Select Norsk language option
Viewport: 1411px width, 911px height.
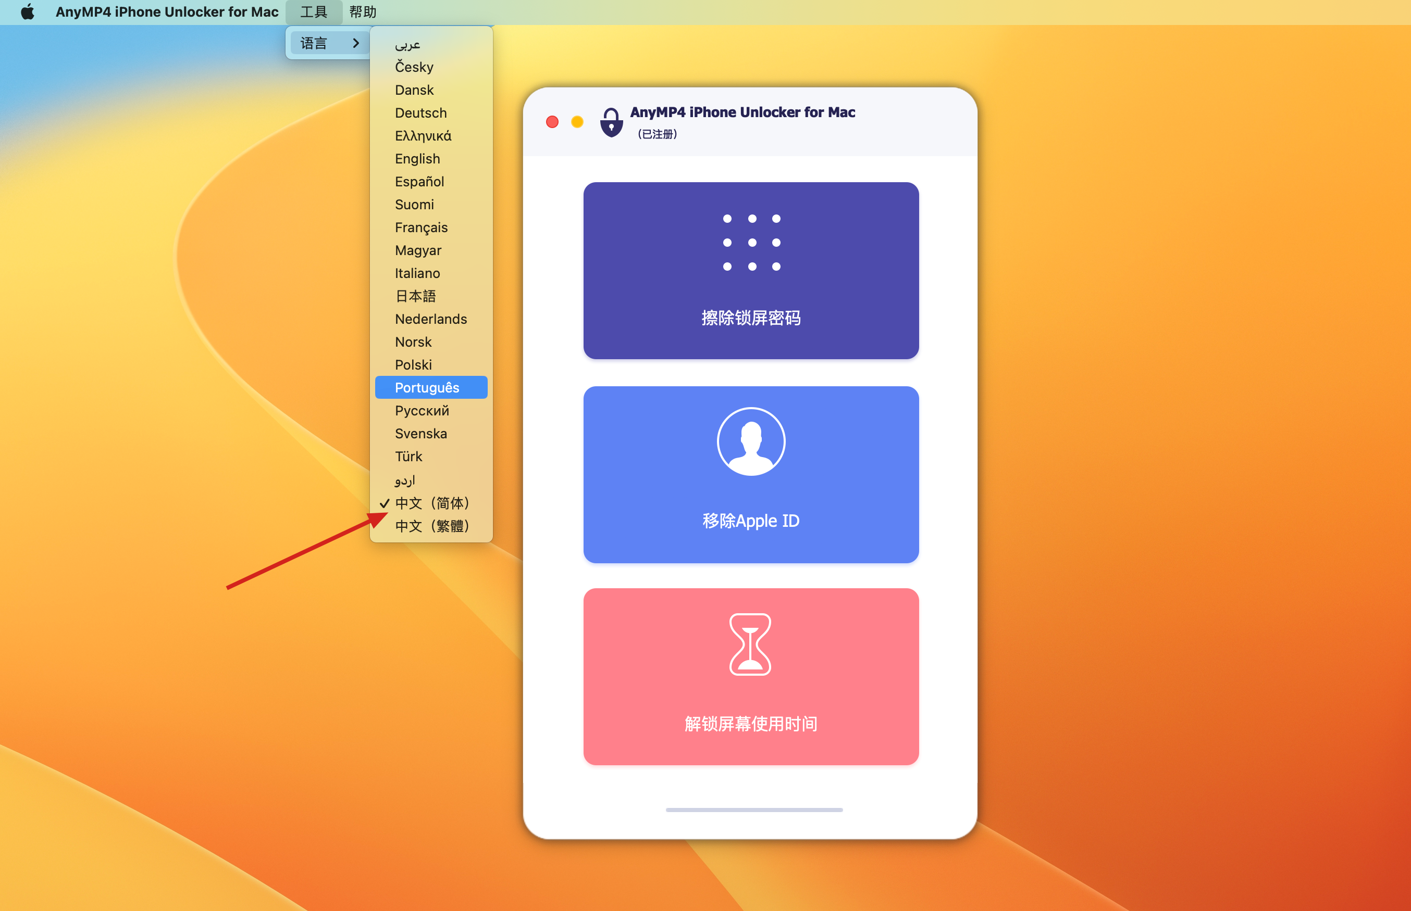point(431,342)
